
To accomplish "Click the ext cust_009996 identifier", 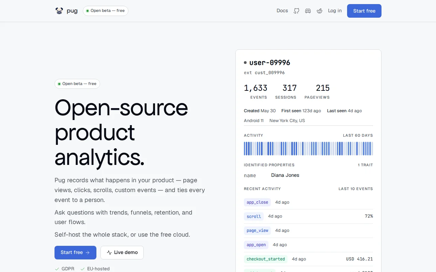I will (264, 73).
